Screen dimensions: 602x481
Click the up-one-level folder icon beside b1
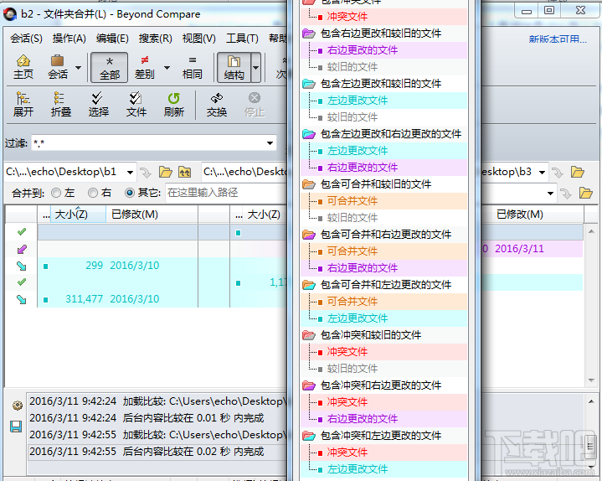pyautogui.click(x=185, y=172)
